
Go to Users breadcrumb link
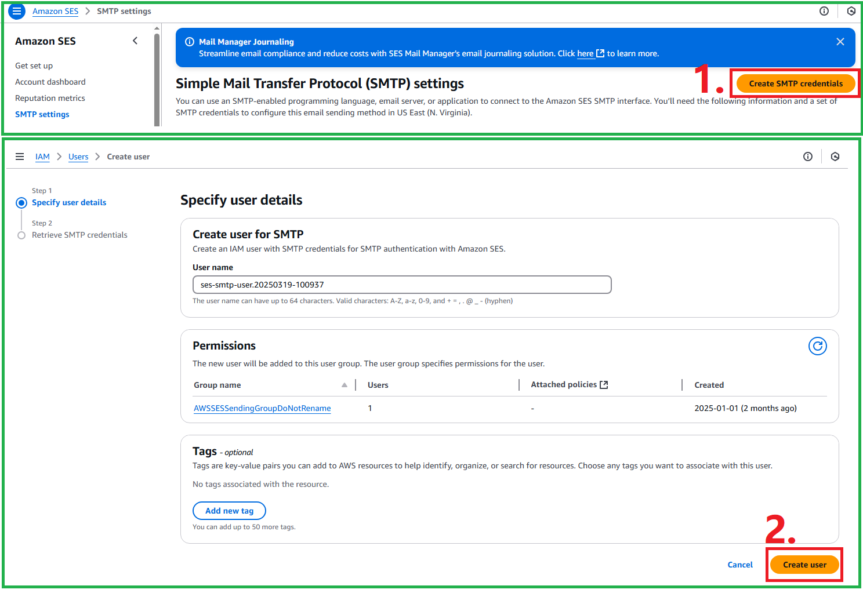tap(78, 157)
